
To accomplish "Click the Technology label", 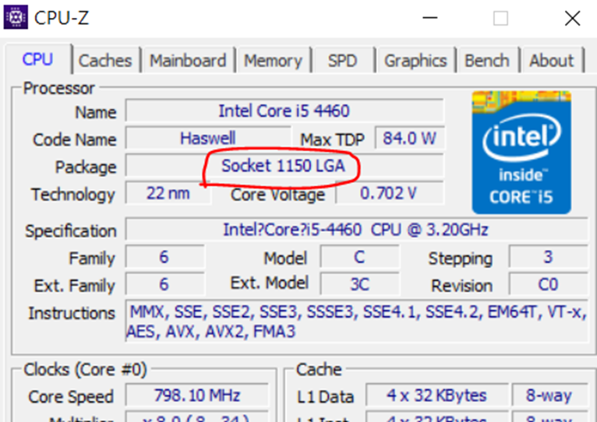I will [73, 195].
